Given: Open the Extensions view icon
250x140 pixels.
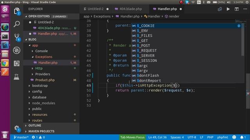Looking at the screenshot, I should point(16,63).
